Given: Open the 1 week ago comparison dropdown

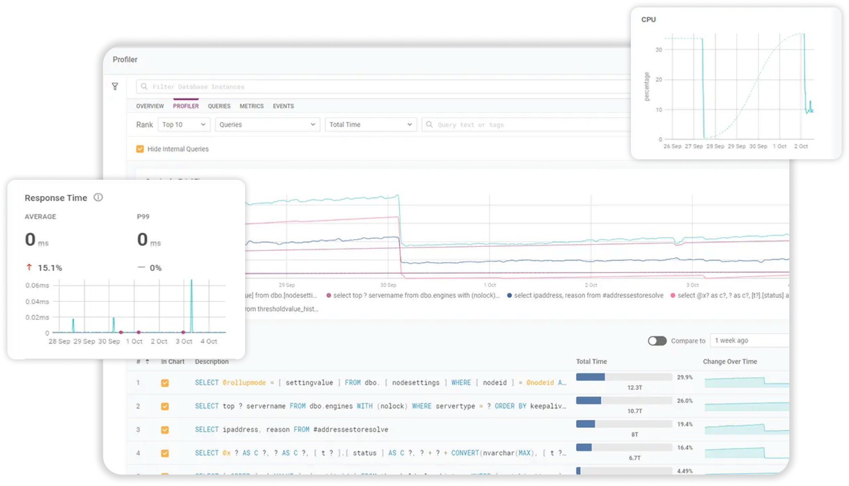Looking at the screenshot, I should [749, 341].
